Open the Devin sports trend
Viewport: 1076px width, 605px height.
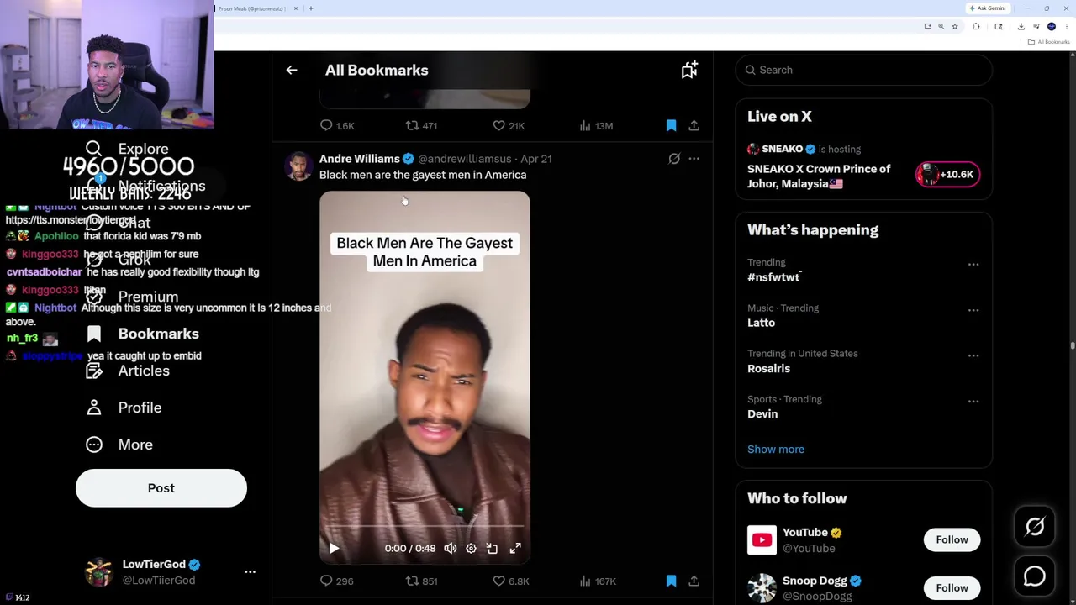[762, 413]
